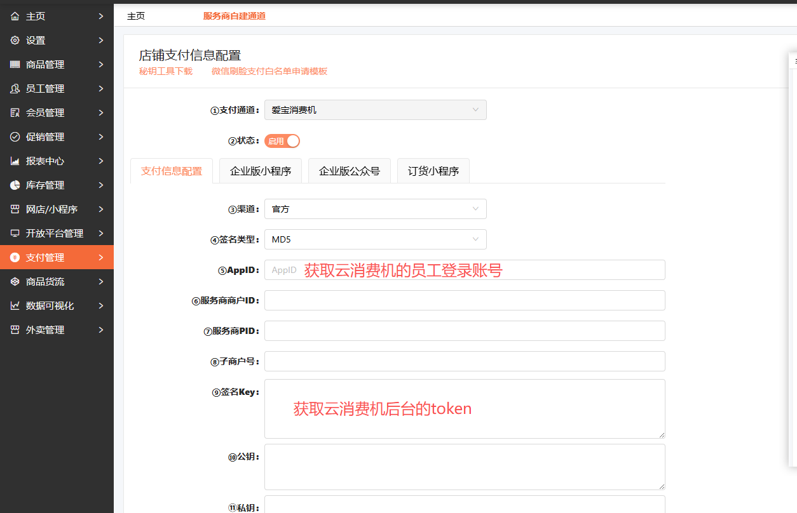The width and height of the screenshot is (797, 513).
Task: Click the 会员管理 icon in sidebar
Action: [x=15, y=113]
